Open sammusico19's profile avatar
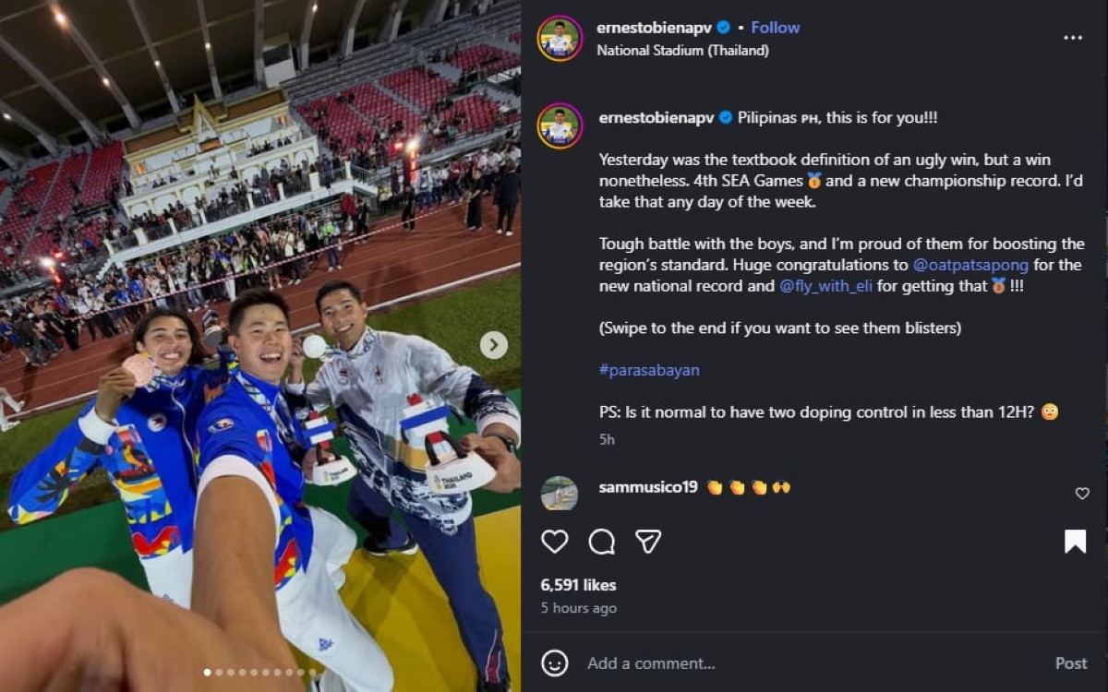 (x=560, y=494)
